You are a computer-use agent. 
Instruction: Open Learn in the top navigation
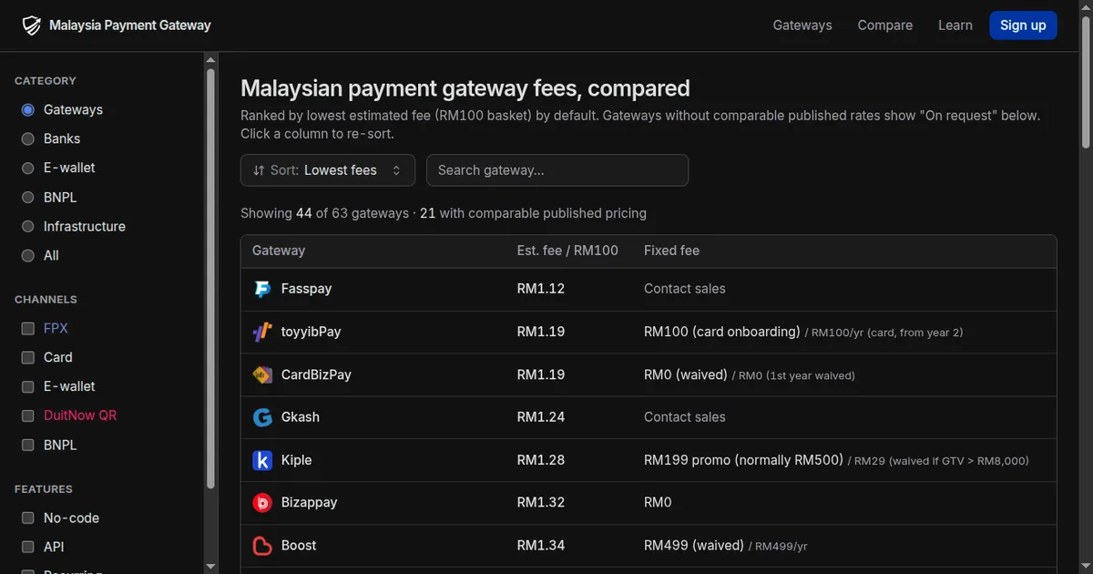[955, 26]
